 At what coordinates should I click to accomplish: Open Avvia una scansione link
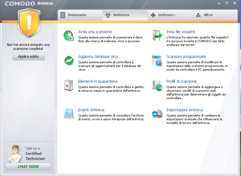[95, 32]
